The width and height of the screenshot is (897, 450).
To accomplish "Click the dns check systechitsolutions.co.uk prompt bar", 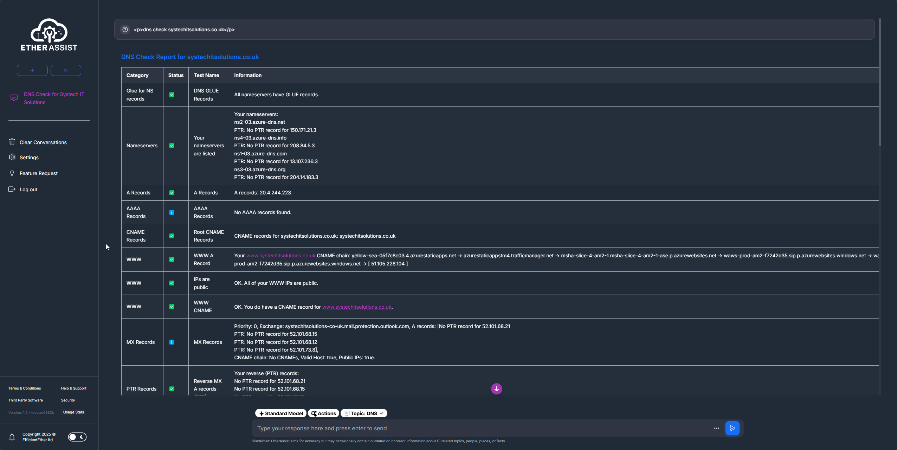I will click(x=494, y=30).
